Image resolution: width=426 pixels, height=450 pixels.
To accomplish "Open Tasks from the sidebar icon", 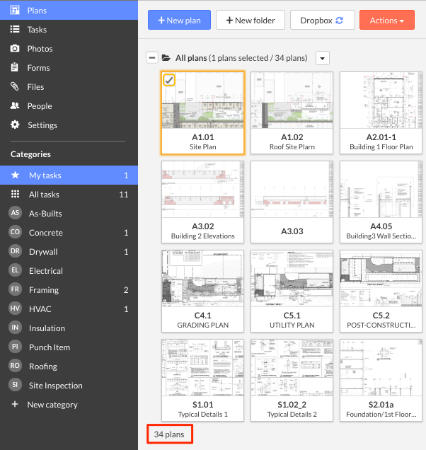I will [15, 30].
